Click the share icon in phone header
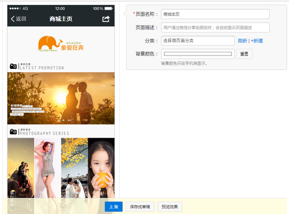289x214 pixels. pyautogui.click(x=106, y=19)
